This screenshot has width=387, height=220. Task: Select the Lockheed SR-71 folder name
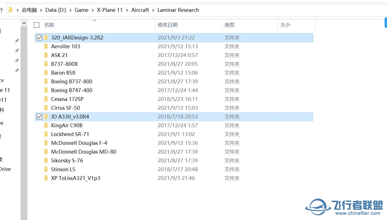pyautogui.click(x=70, y=134)
